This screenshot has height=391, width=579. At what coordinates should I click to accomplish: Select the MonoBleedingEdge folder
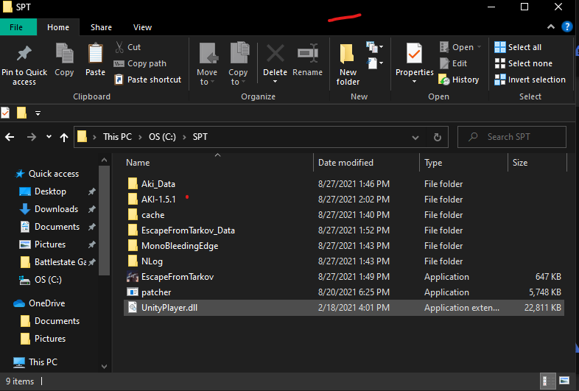click(x=180, y=246)
